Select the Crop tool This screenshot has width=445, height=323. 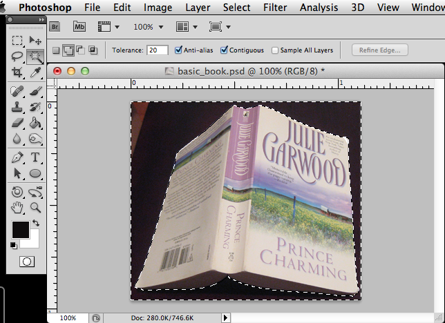pyautogui.click(x=17, y=72)
